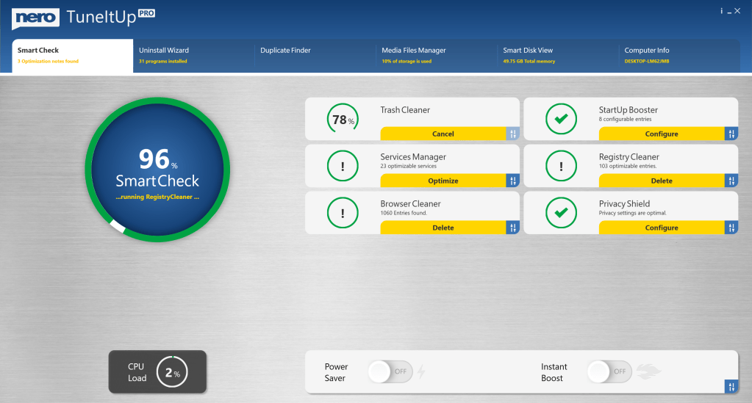Click the Browser Cleaner exclamation status icon
This screenshot has width=752, height=403.
coord(343,213)
